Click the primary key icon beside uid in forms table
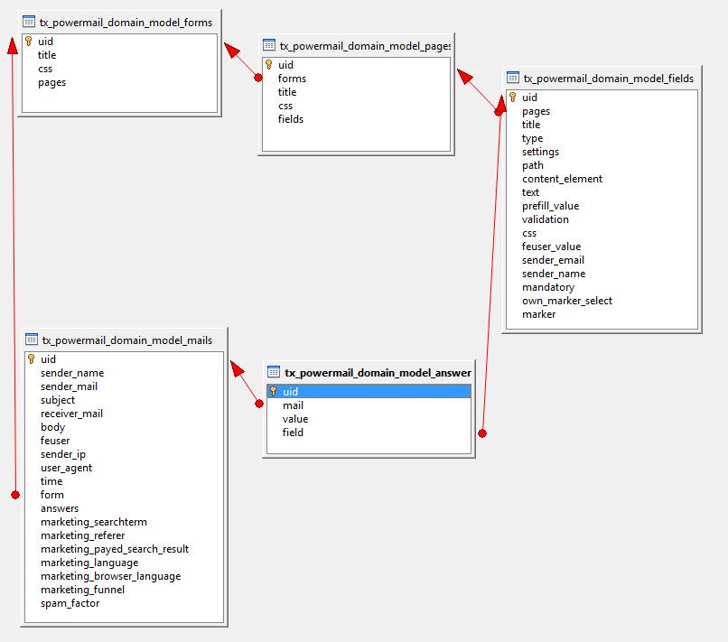This screenshot has width=728, height=642. coord(27,42)
